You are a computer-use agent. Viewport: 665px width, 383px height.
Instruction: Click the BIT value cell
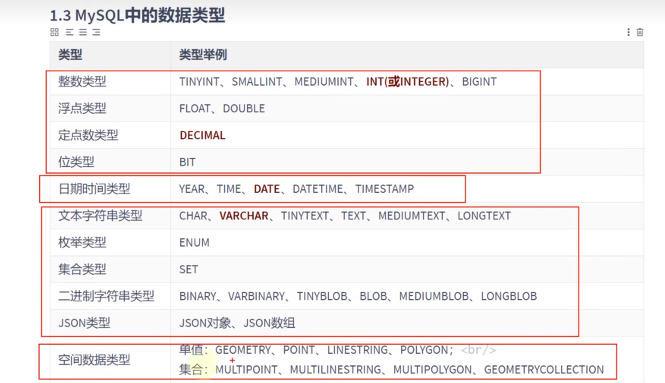click(407, 162)
